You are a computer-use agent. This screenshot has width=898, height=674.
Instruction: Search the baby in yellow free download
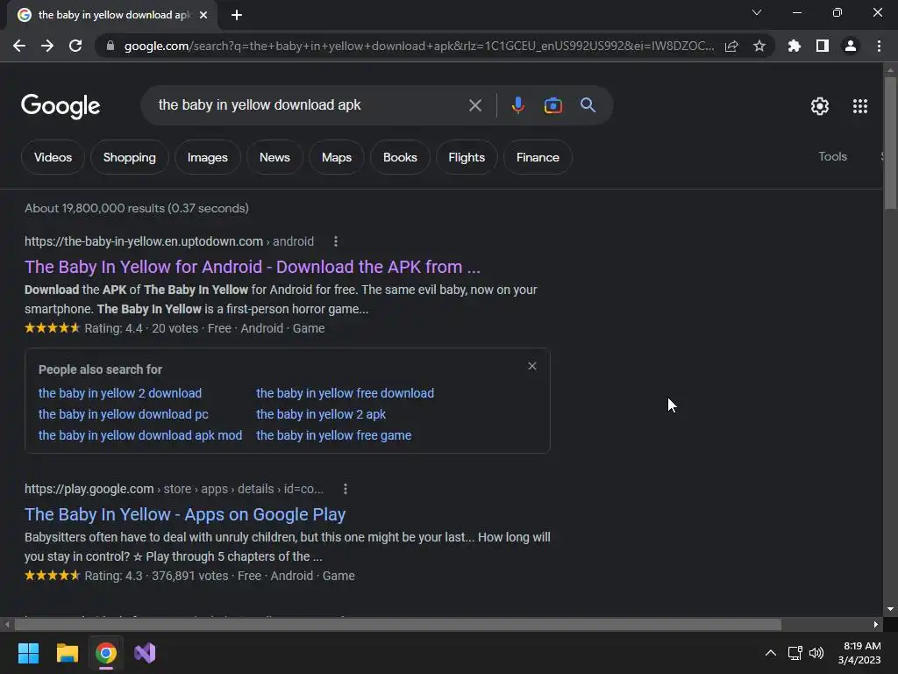pos(345,393)
